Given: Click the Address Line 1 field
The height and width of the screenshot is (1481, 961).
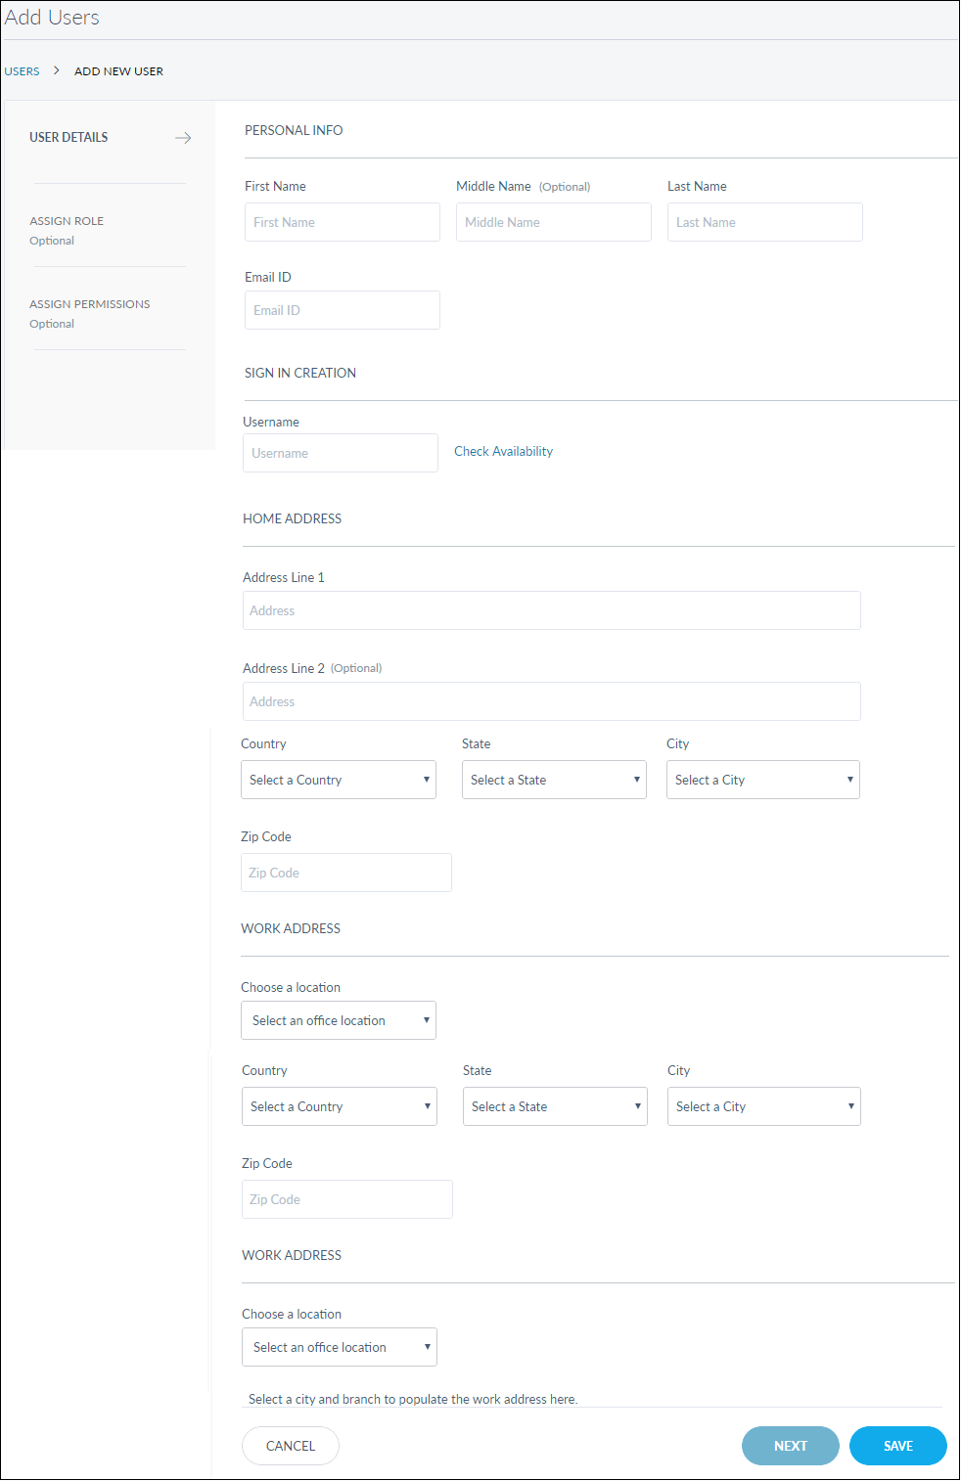Looking at the screenshot, I should tap(551, 610).
